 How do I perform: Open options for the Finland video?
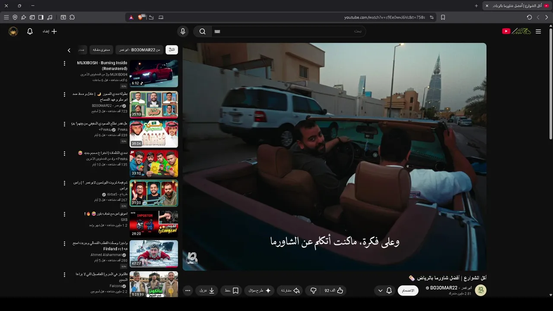[64, 244]
